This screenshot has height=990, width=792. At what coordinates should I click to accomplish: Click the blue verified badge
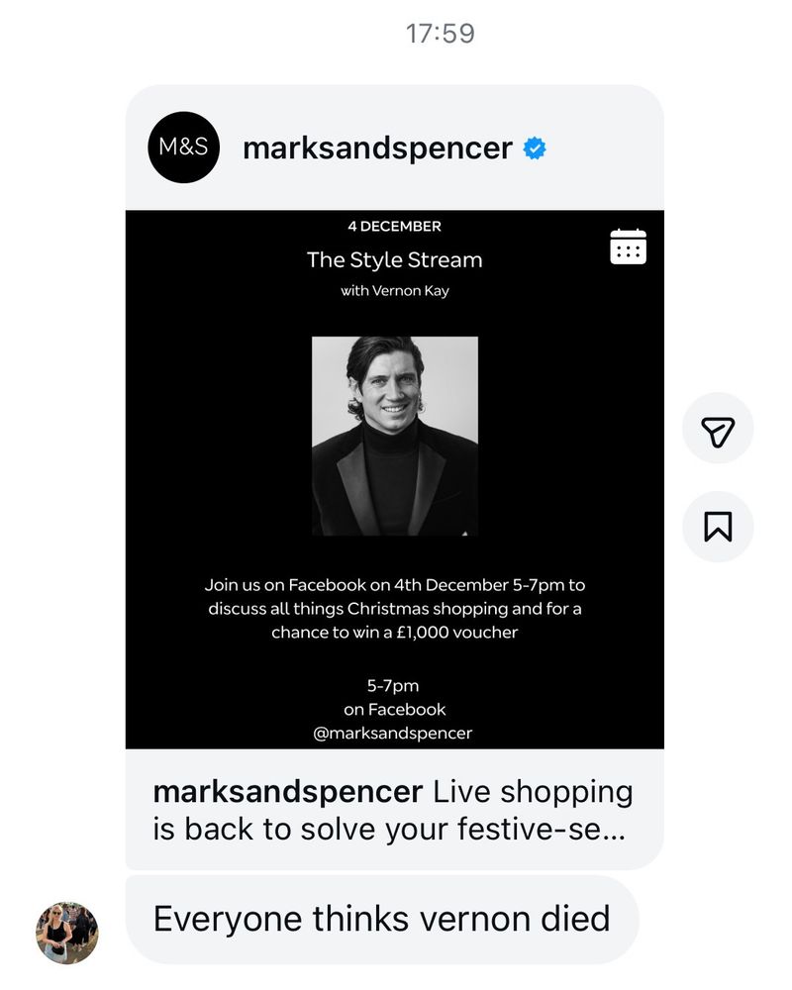535,148
